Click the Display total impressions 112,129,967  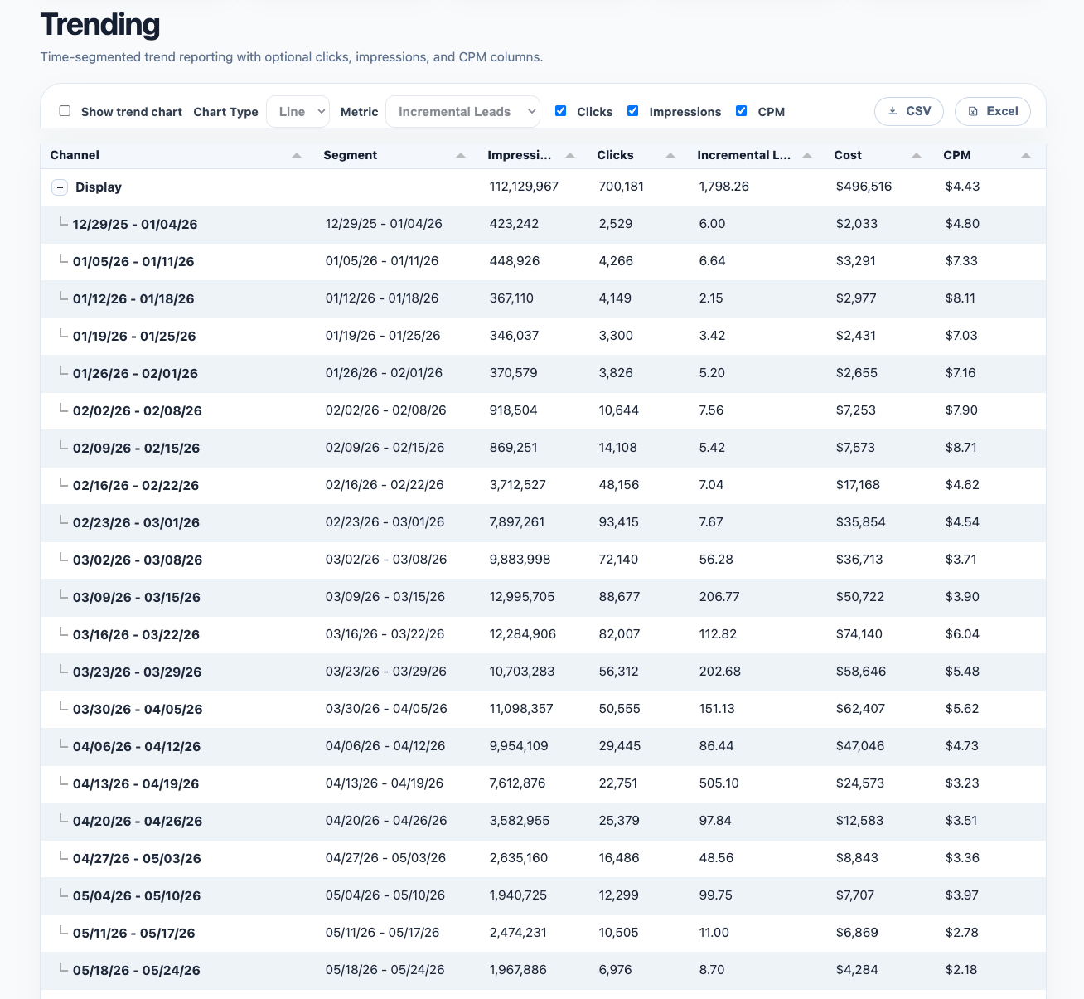pyautogui.click(x=524, y=187)
